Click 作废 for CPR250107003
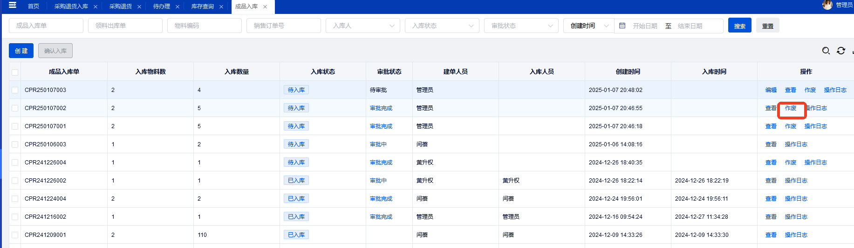 (x=810, y=90)
